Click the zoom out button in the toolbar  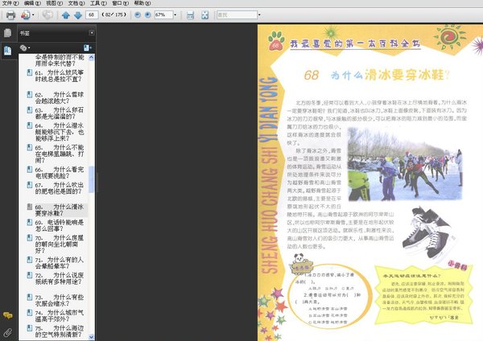138,14
